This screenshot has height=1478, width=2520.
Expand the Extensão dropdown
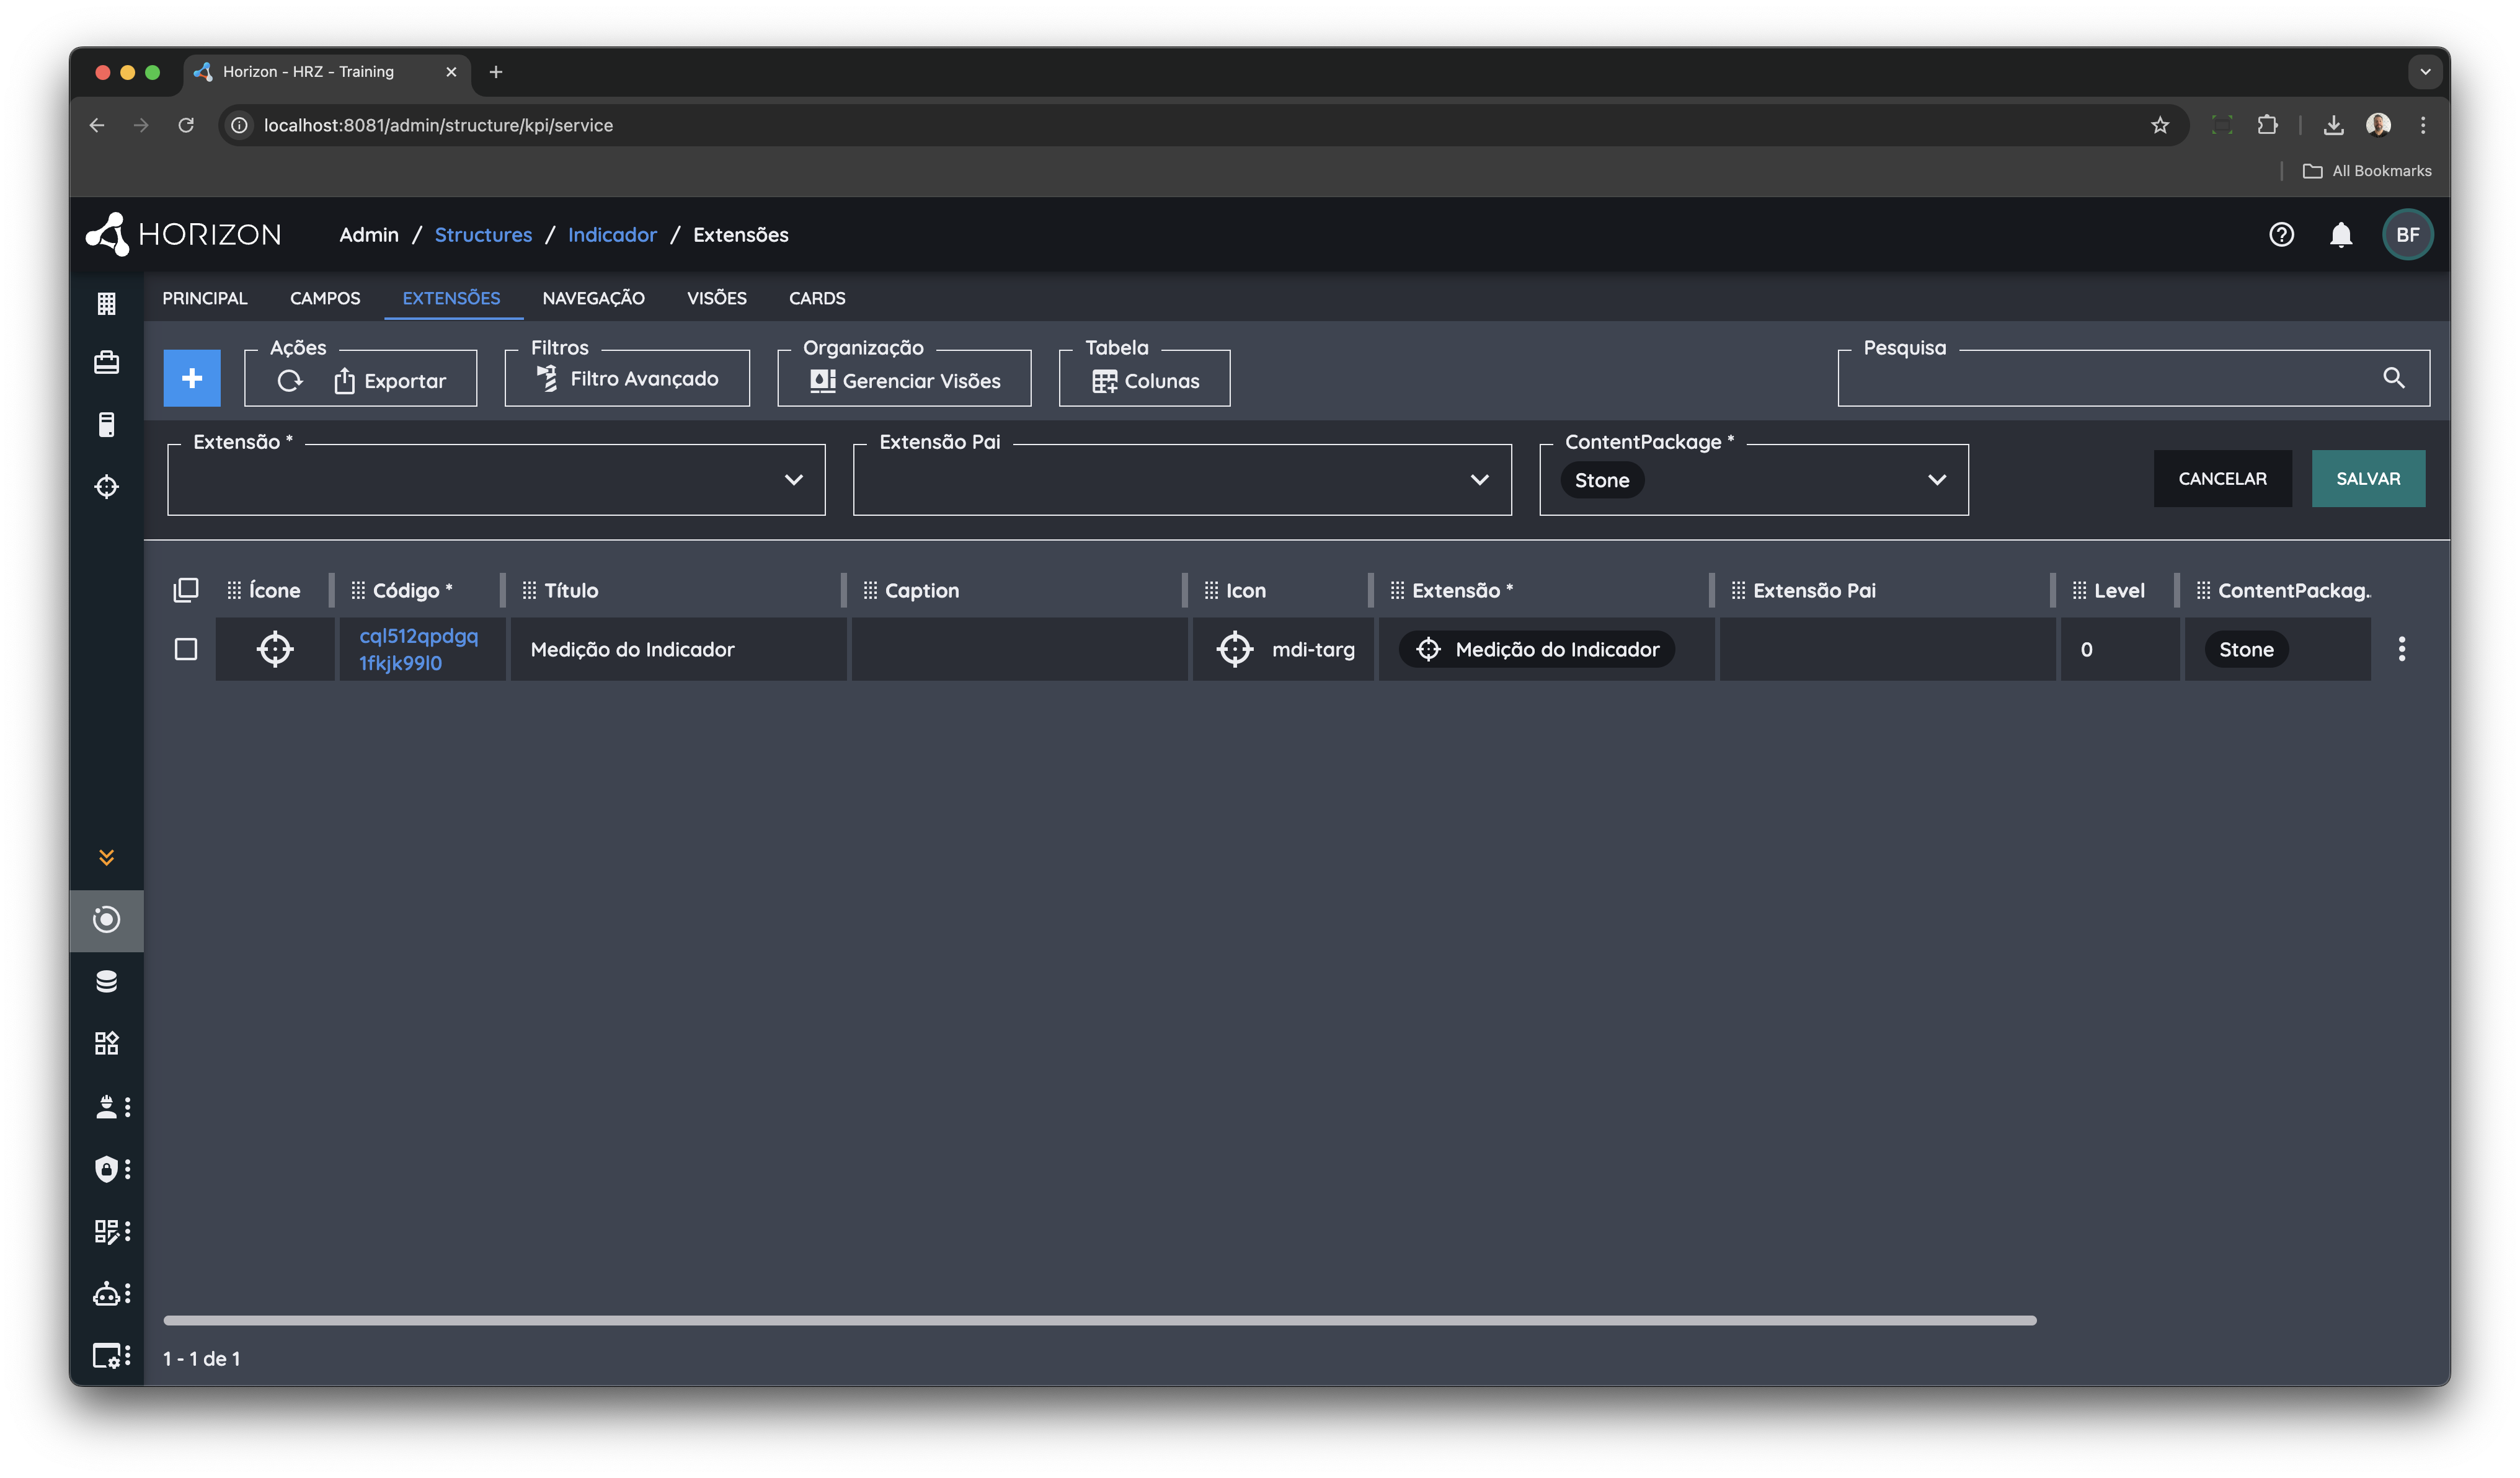[x=794, y=480]
